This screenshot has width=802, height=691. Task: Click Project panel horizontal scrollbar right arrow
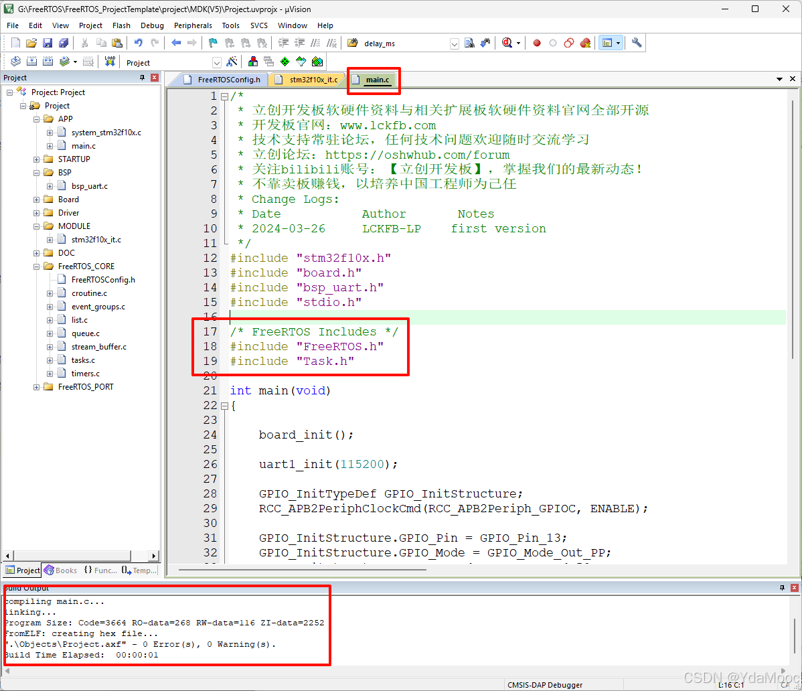153,556
